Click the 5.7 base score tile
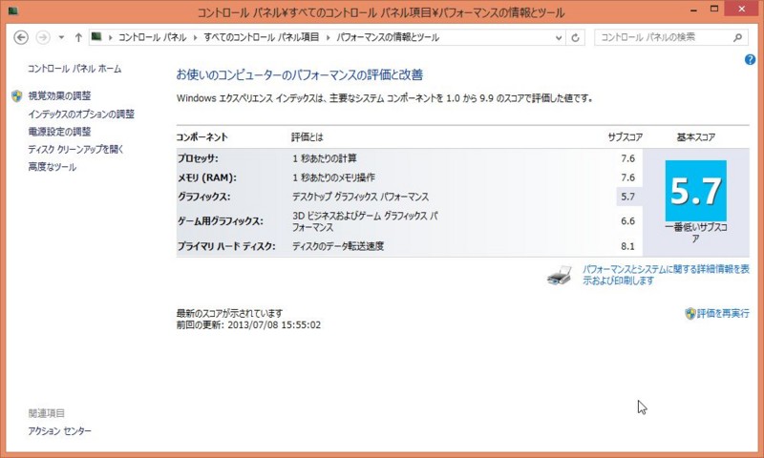Image resolution: width=764 pixels, height=458 pixels. click(696, 191)
